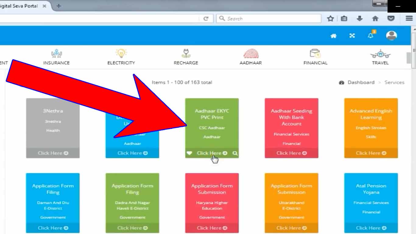Click magnifier icon on Aadhaar EKYC card
The height and width of the screenshot is (234, 416).
(x=235, y=153)
